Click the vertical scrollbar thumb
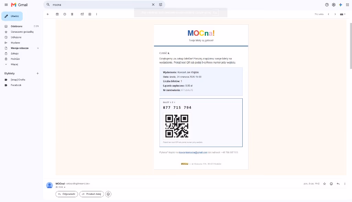 click(x=351, y=46)
